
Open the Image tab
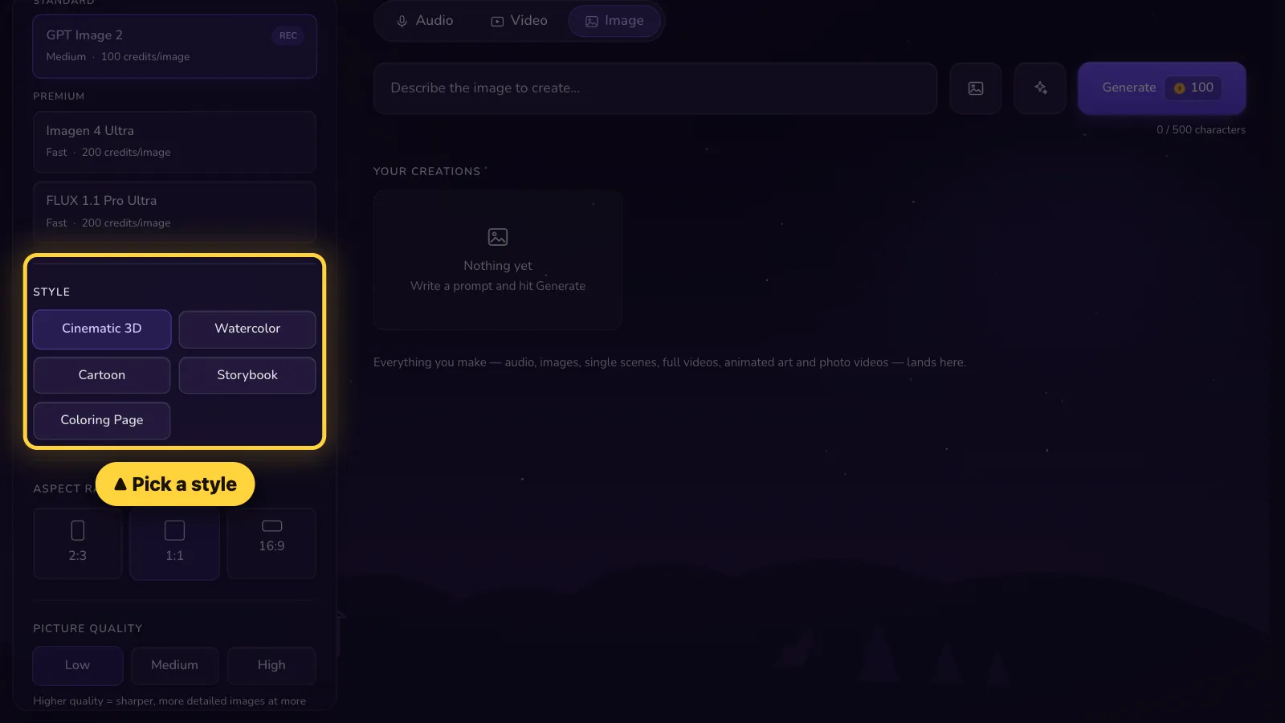[614, 21]
